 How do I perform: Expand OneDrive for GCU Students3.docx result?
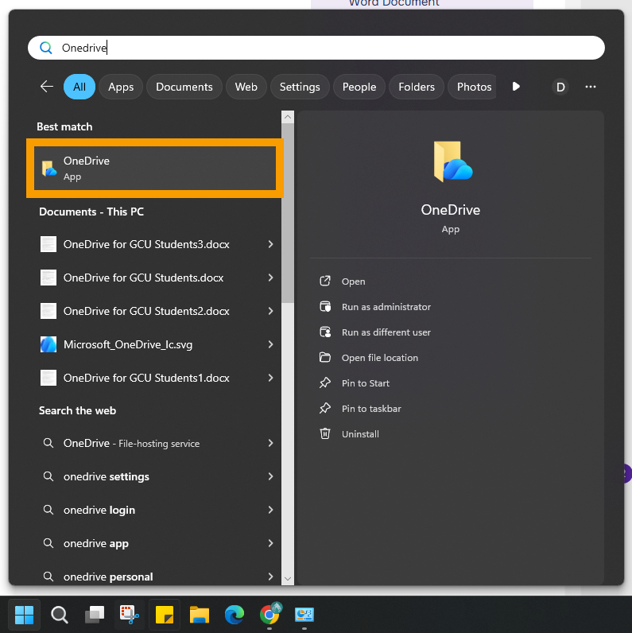click(270, 244)
